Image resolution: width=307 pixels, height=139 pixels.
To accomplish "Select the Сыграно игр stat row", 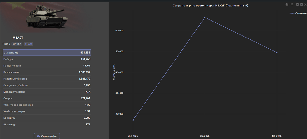I will [47, 53].
